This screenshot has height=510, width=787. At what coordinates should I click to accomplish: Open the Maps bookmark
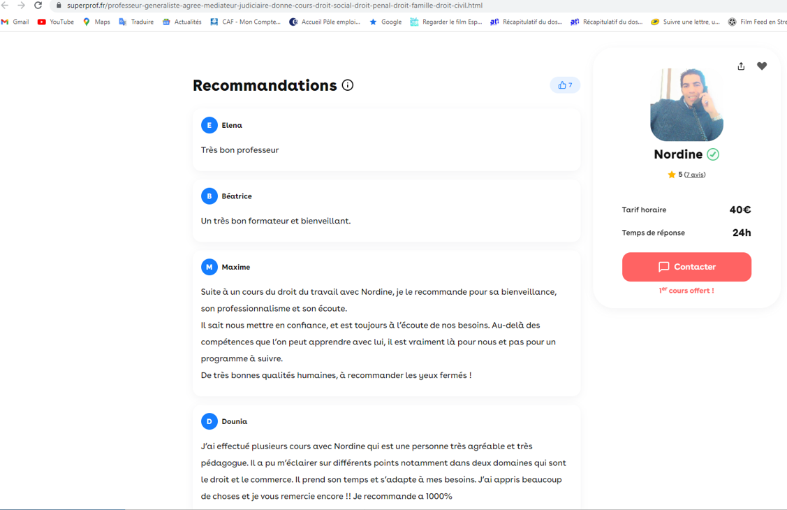click(x=96, y=22)
